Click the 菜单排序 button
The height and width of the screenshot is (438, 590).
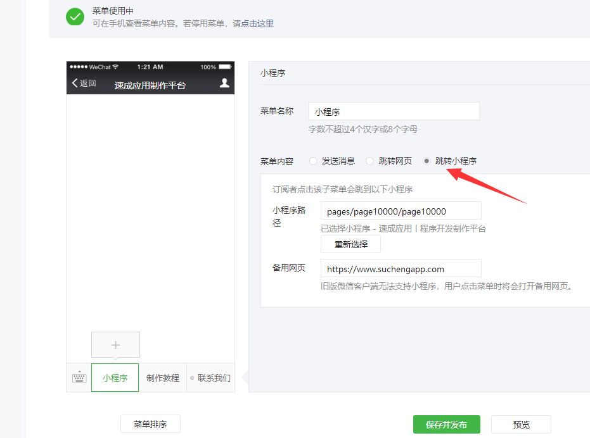tap(150, 423)
